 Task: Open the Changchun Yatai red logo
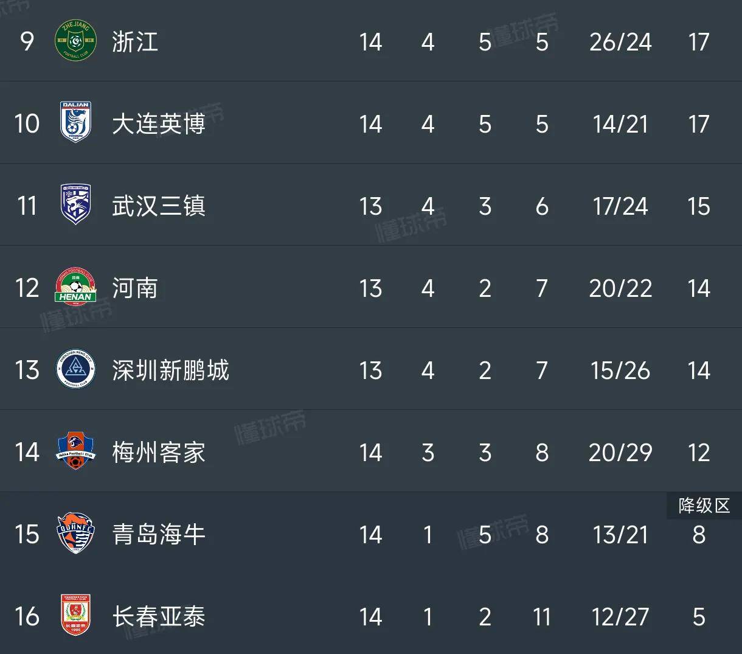click(x=76, y=615)
